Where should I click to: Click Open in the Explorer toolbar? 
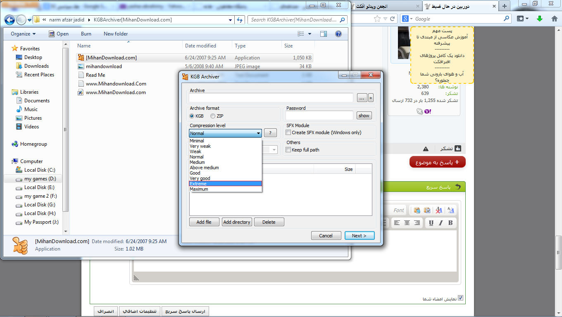(x=59, y=34)
